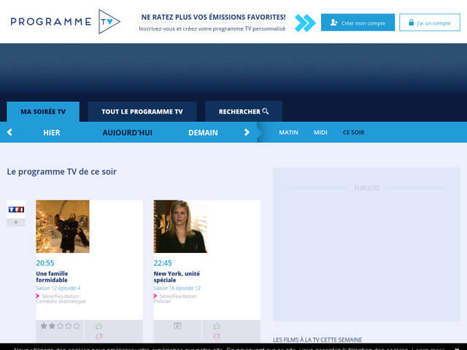The width and height of the screenshot is (467, 350).
Task: Rate Une famille formidable using the stars
Action: [x=59, y=326]
